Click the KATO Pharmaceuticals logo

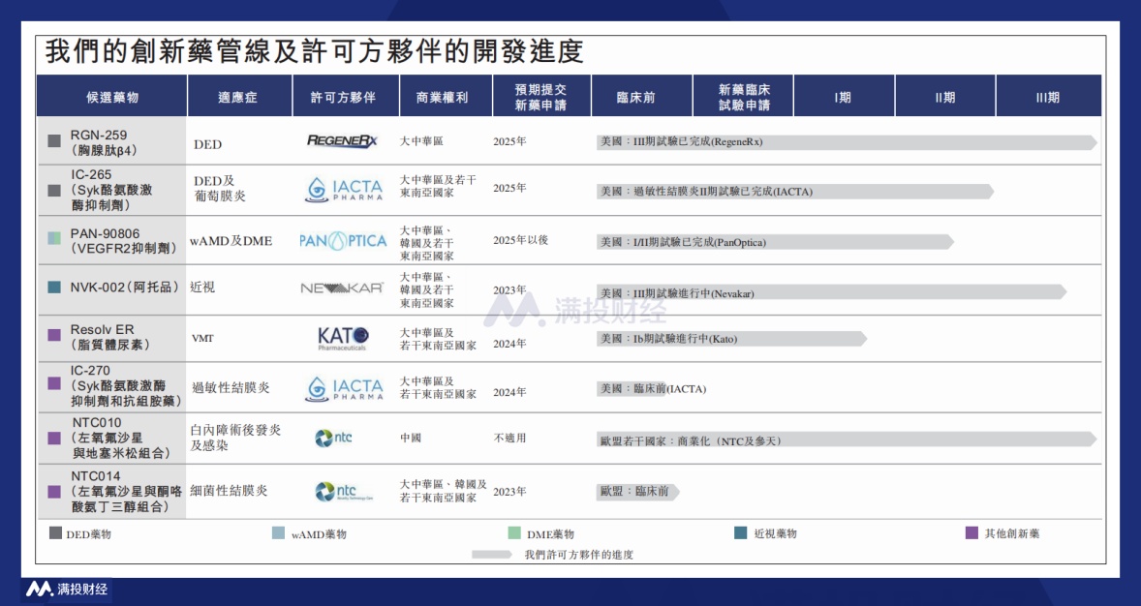343,338
